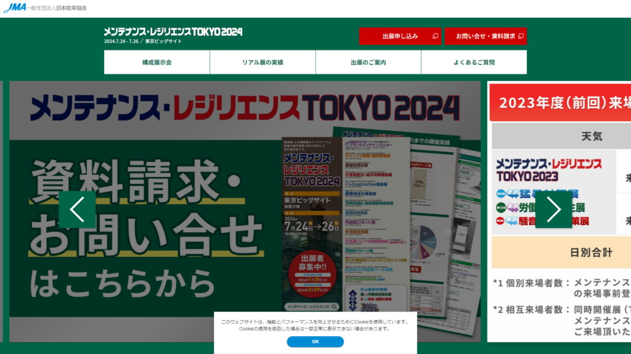631x354 pixels.
Task: Click the external-link icon on 出展申し込み
Action: [435, 36]
